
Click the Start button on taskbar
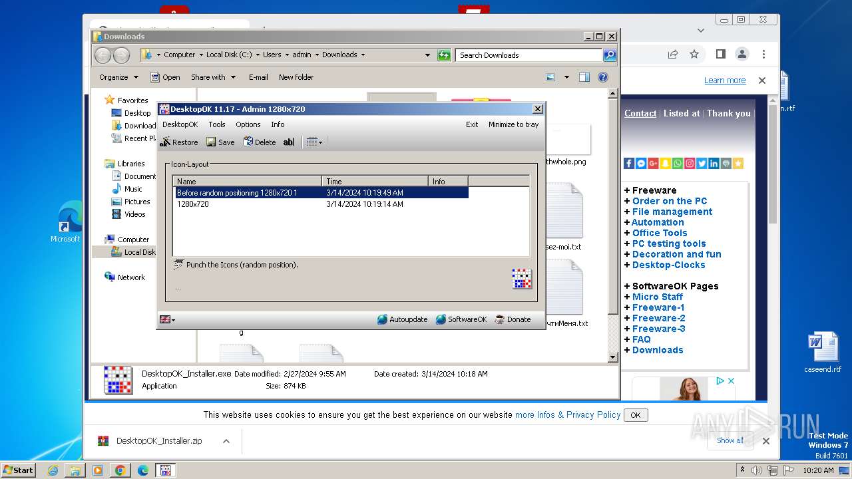[x=19, y=470]
